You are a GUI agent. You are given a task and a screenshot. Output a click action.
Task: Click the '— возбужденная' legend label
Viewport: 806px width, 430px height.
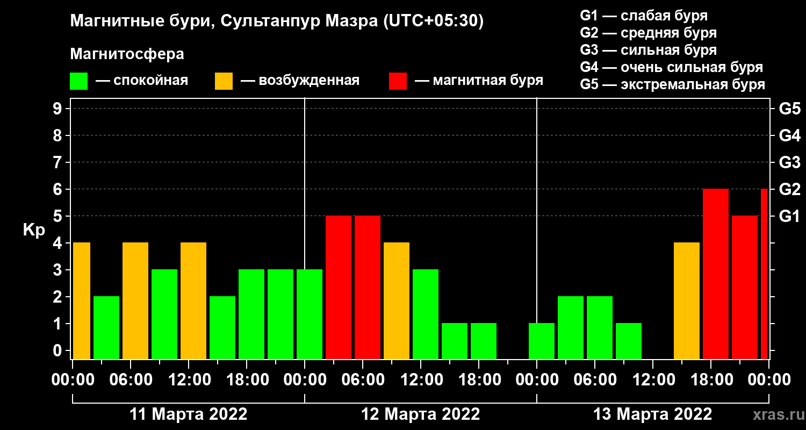[300, 81]
